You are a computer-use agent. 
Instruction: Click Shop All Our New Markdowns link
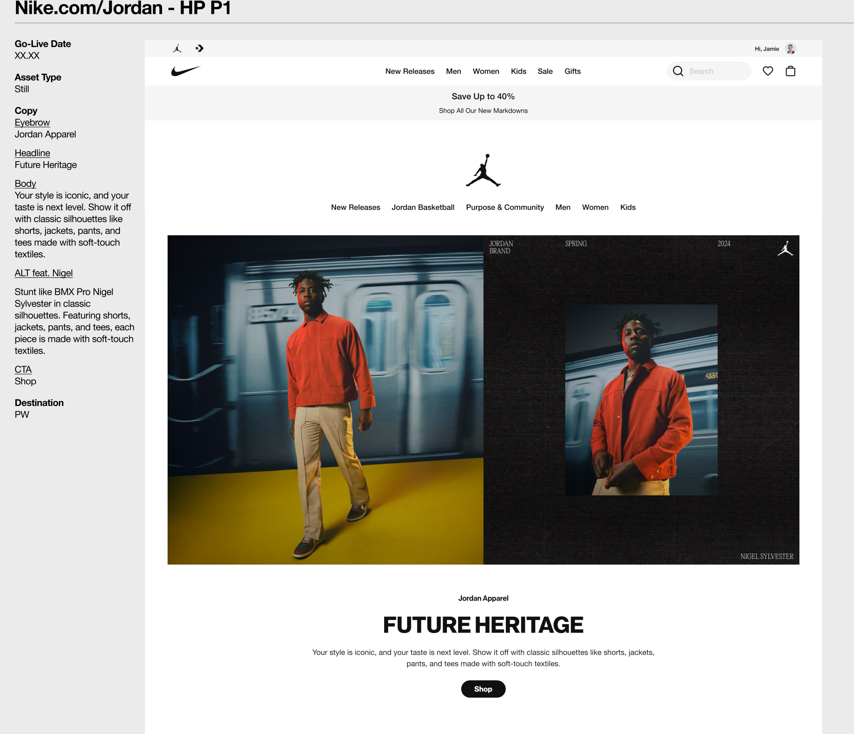483,111
